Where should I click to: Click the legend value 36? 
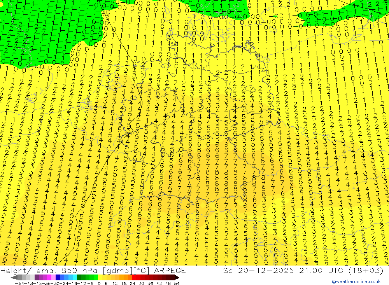(x=150, y=283)
